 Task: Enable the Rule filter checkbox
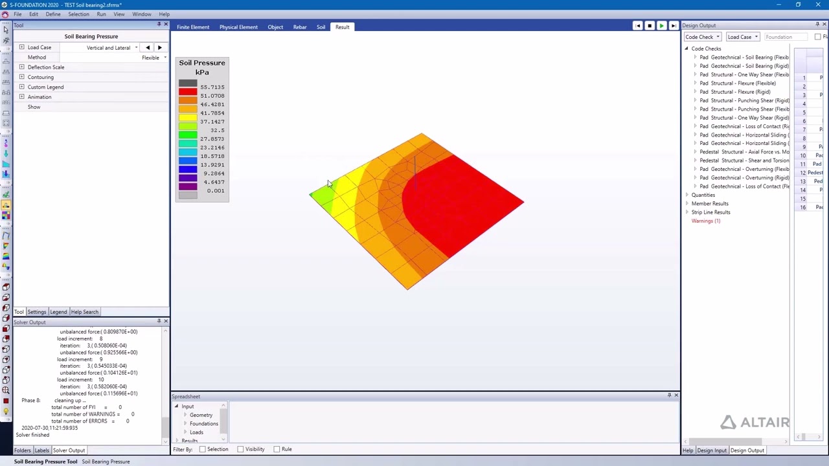(x=277, y=449)
